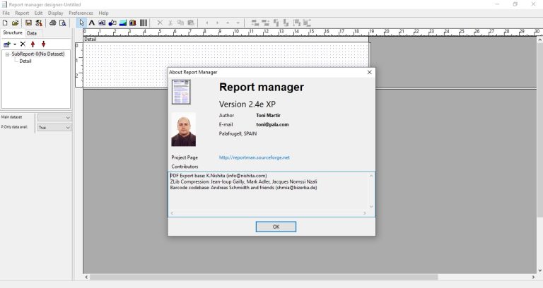Open the reportman.sourceforge.net project link

254,157
